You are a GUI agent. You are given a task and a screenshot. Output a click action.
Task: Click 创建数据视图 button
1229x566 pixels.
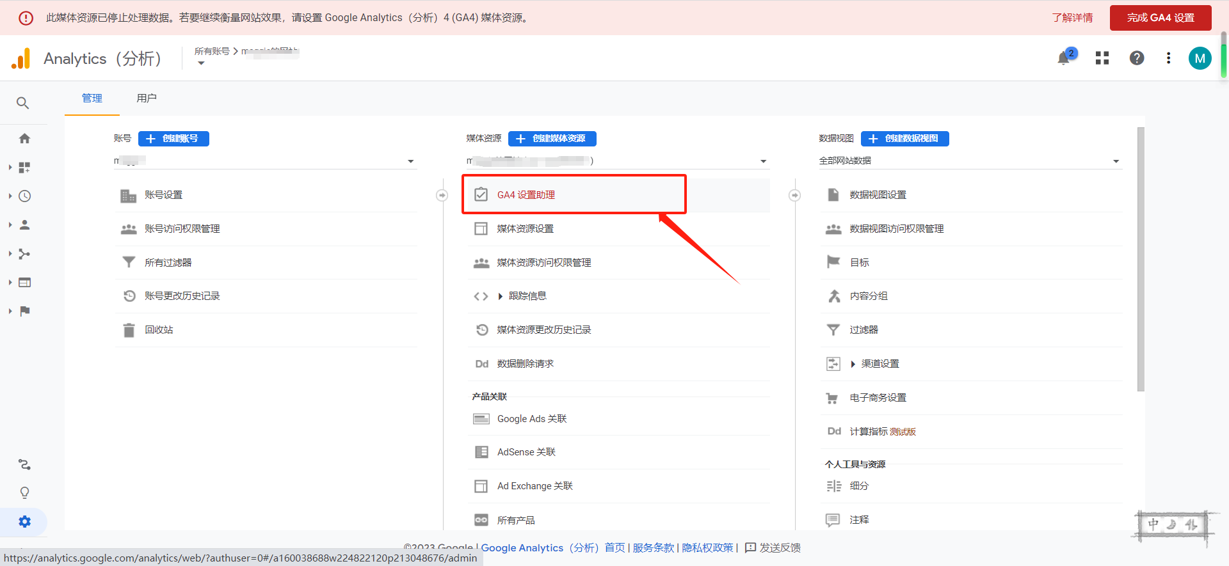905,139
